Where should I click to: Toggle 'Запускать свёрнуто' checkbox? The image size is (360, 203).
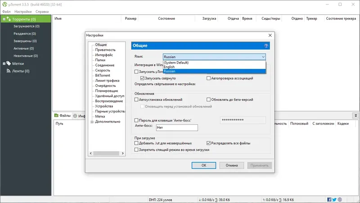(x=142, y=78)
